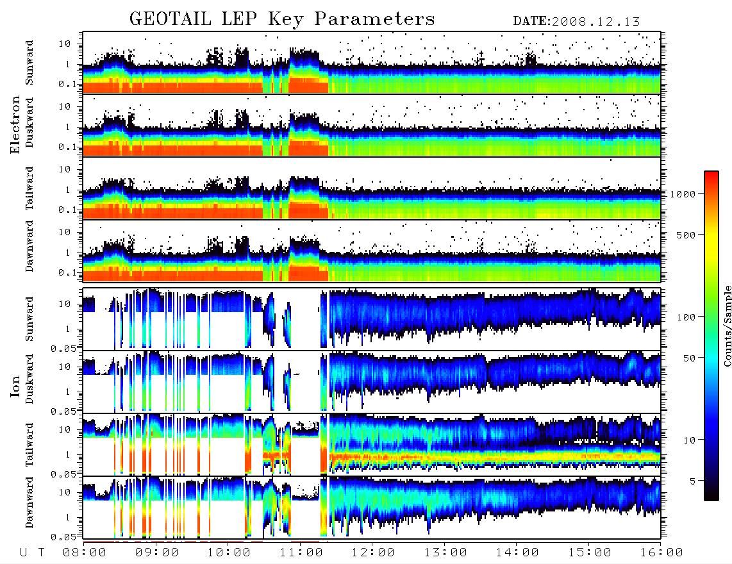Select the Electron Sunward axis label
Screen dimensions: 732x564
(x=29, y=63)
